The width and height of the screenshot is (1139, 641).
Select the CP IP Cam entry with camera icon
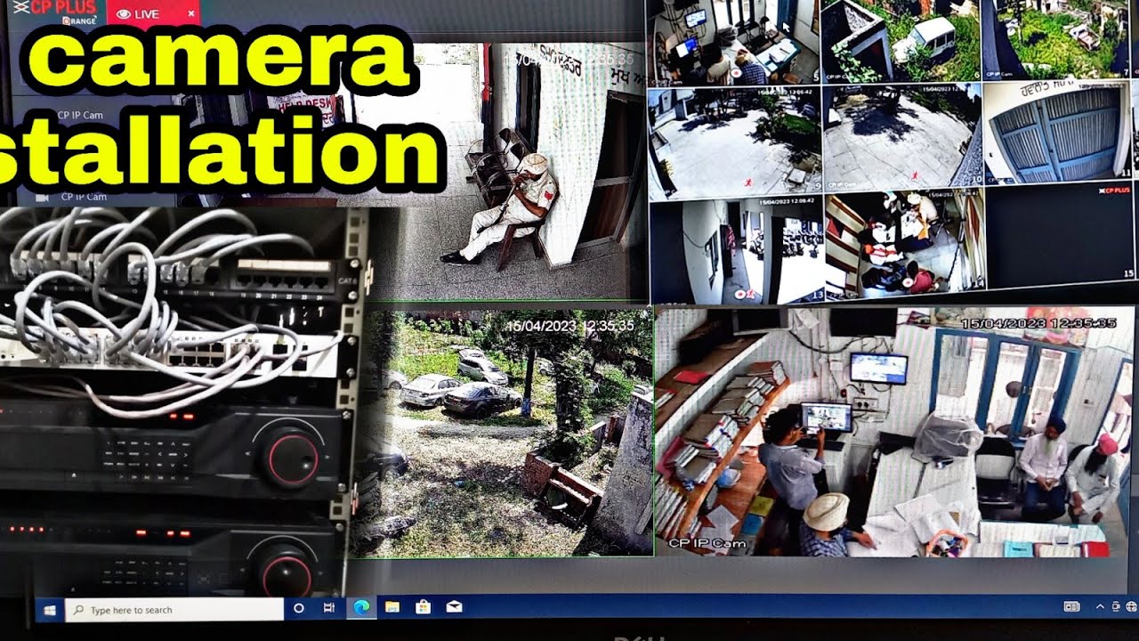coord(73,197)
